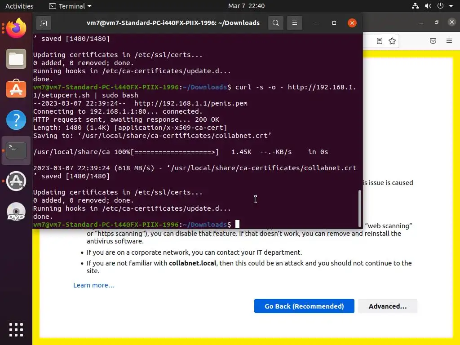Click the DVD disc icon in the dock
Screen dimensions: 460x345
(x=16, y=212)
